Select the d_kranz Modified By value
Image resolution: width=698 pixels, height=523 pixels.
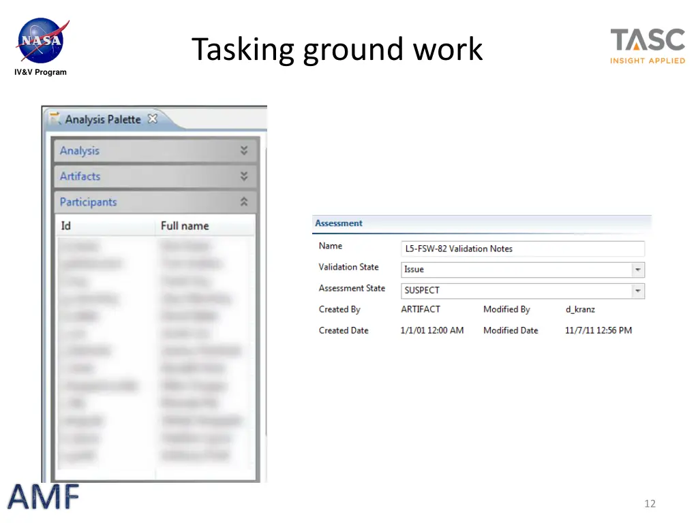pyautogui.click(x=580, y=309)
